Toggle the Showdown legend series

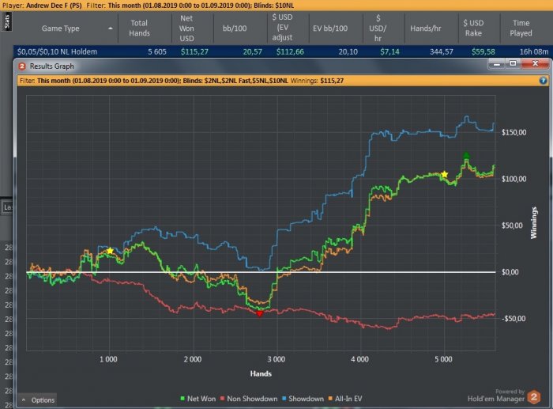click(x=303, y=399)
